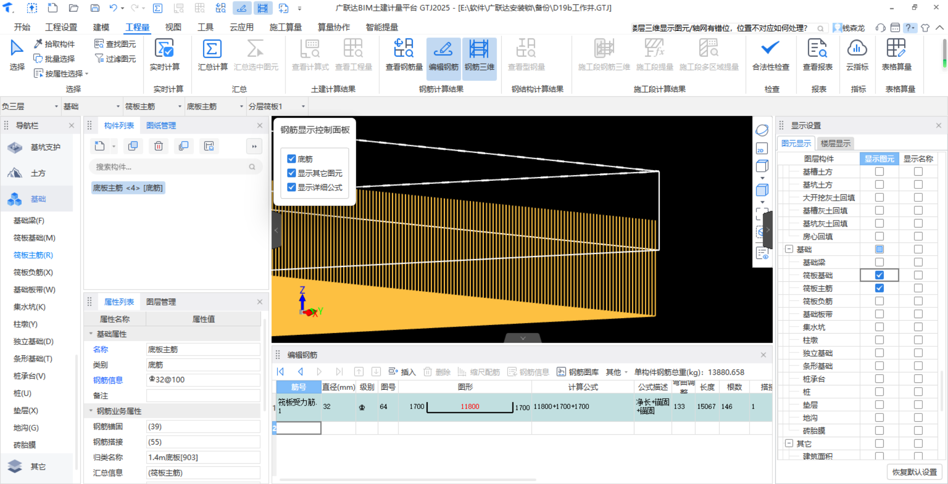Collapse 钢筋业务属性 section
This screenshot has width=948, height=484.
(91, 411)
